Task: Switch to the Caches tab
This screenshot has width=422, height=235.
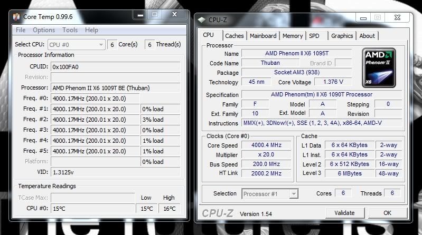Action: pos(235,36)
